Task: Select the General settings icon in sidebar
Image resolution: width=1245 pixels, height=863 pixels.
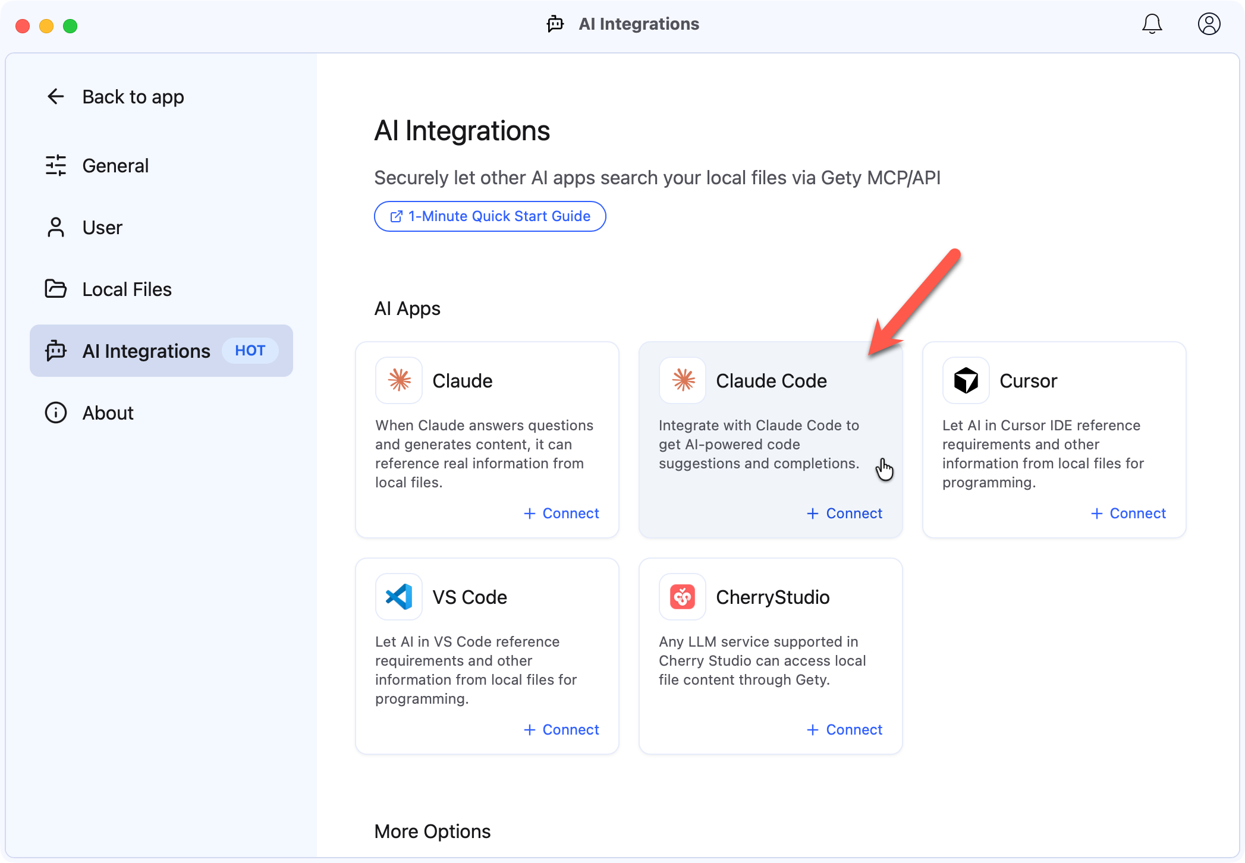Action: point(56,165)
